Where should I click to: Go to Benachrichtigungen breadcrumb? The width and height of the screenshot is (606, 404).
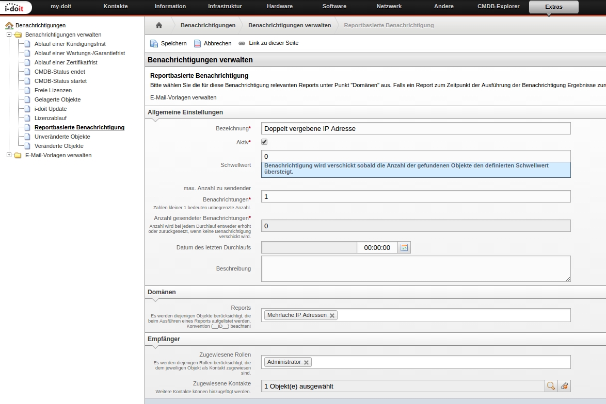pos(208,25)
